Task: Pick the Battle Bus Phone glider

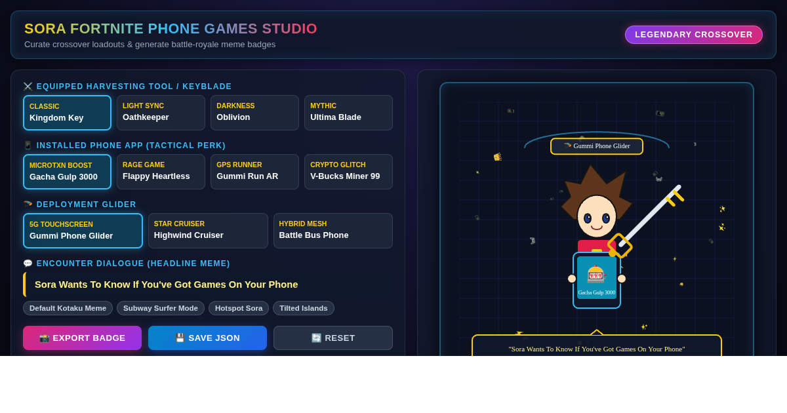Action: [333, 231]
